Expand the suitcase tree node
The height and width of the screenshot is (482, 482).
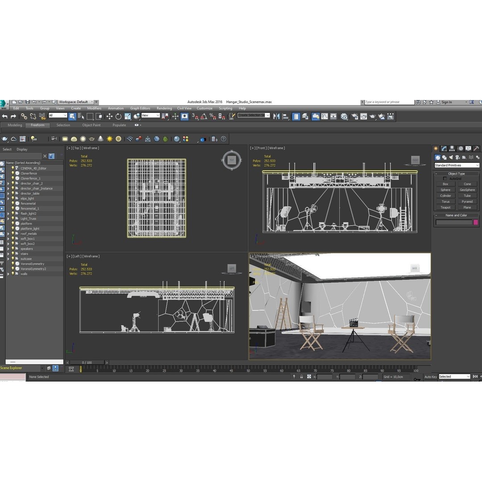click(8, 259)
